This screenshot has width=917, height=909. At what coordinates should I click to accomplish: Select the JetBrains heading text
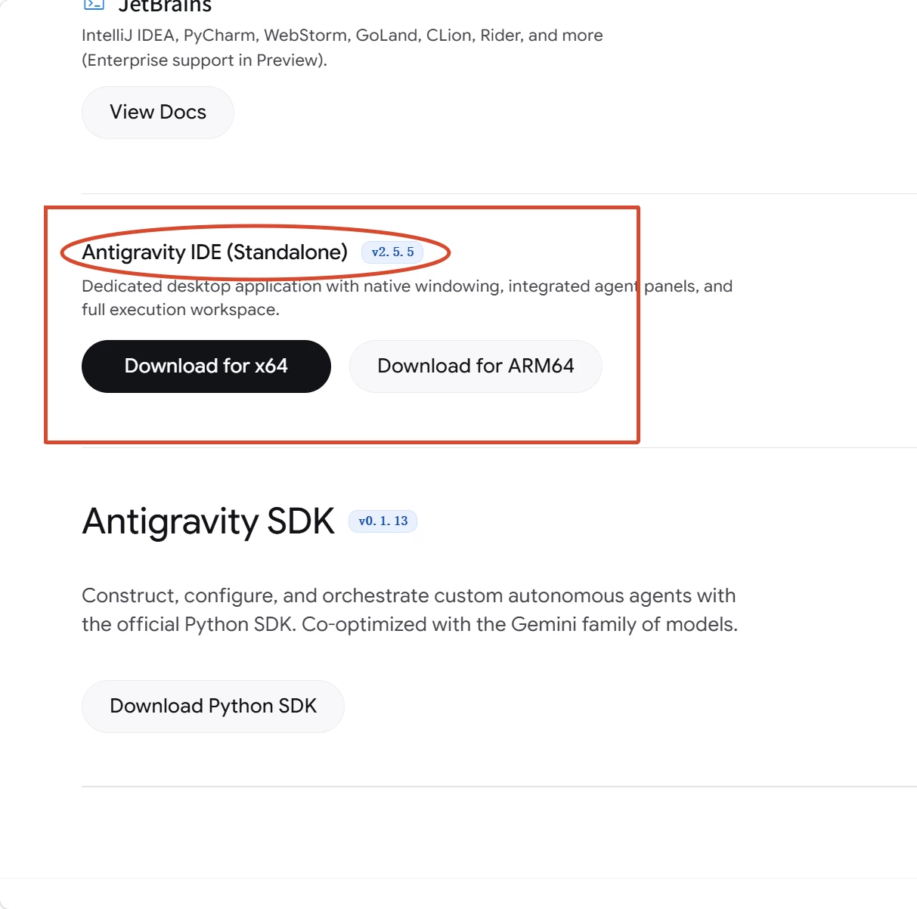(165, 6)
